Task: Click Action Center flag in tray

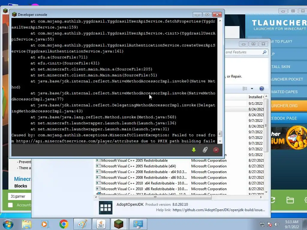Action: (x=270, y=224)
